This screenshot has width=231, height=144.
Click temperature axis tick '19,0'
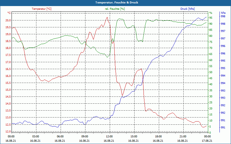(x=8, y=34)
